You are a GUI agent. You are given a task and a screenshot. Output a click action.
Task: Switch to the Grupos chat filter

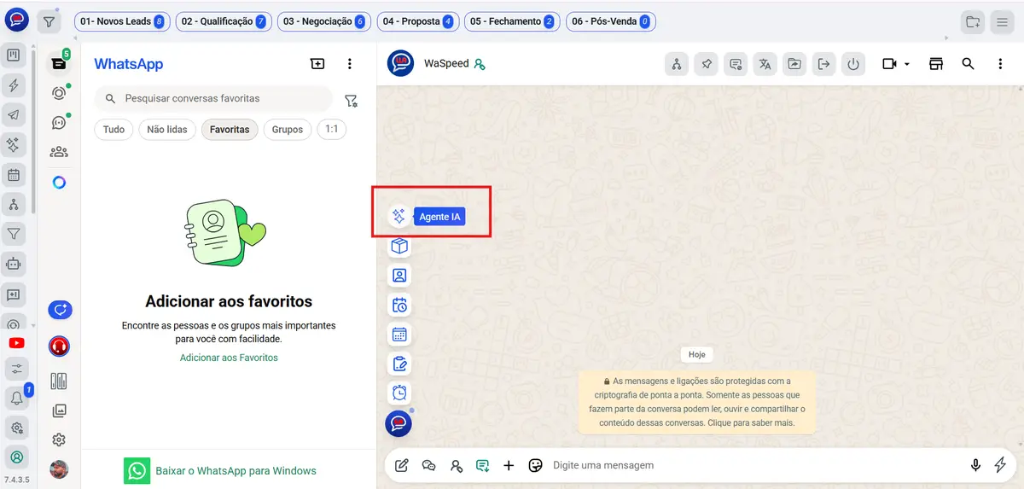288,130
